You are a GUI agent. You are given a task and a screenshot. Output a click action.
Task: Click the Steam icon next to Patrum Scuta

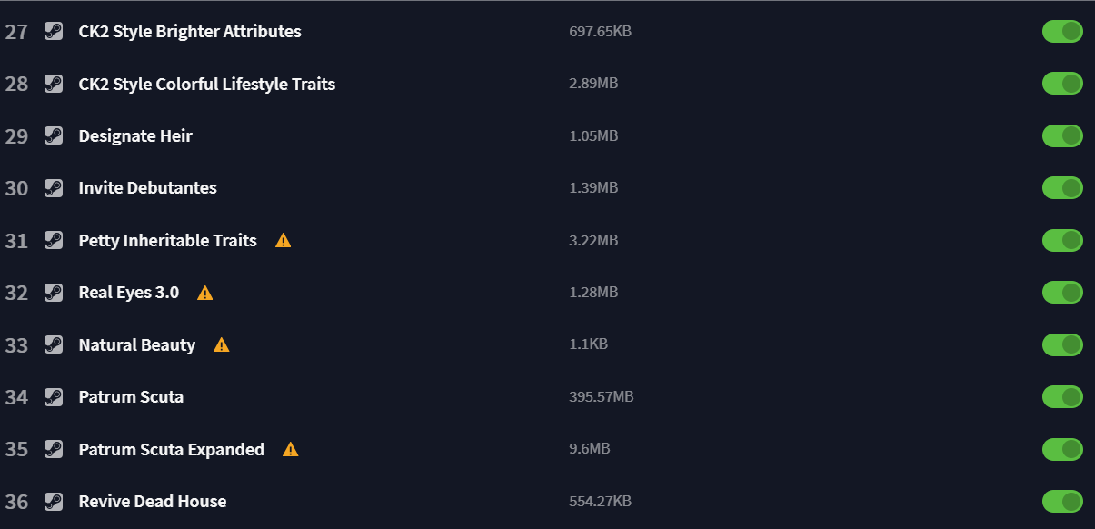tap(54, 396)
